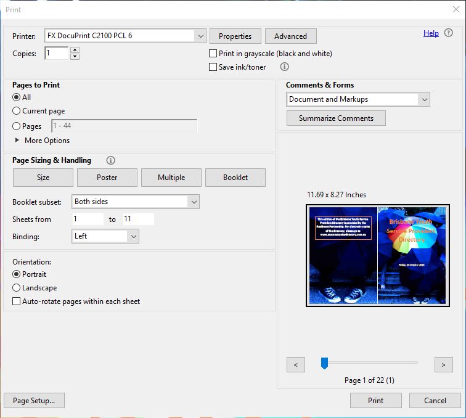Image resolution: width=466 pixels, height=418 pixels.
Task: Expand More Options section
Action: pyautogui.click(x=42, y=141)
